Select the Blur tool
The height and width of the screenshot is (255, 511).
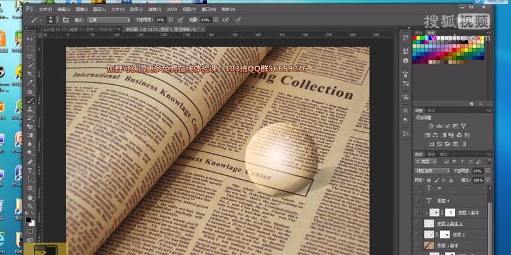click(30, 144)
